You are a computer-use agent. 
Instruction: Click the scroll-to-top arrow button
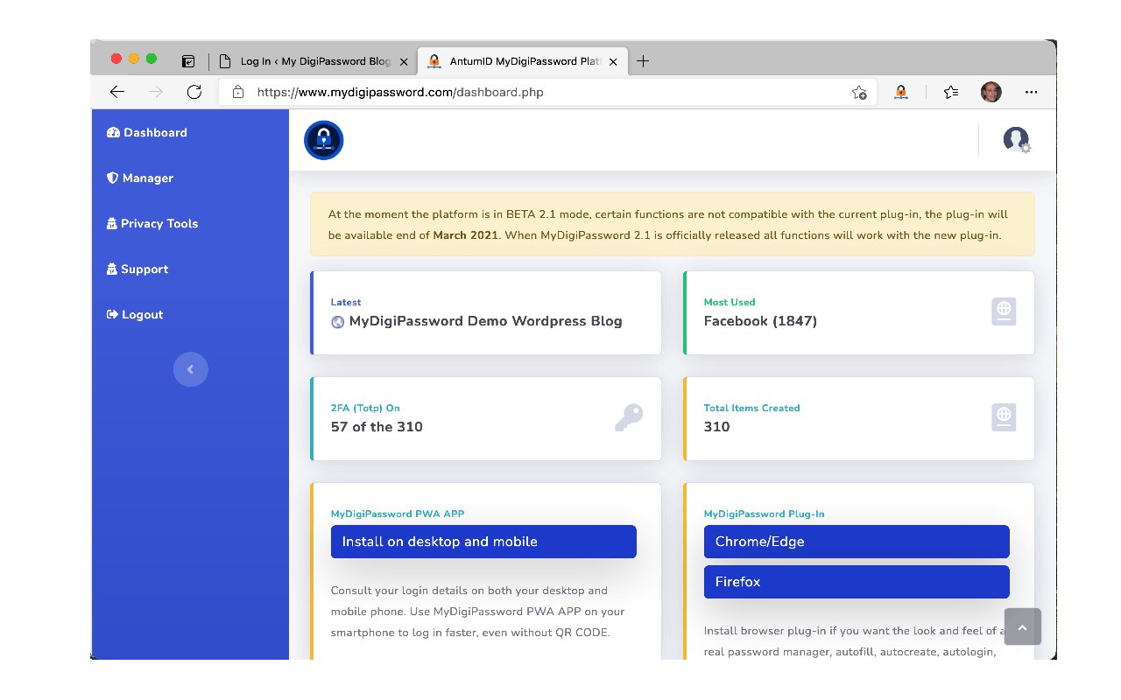pyautogui.click(x=1023, y=626)
